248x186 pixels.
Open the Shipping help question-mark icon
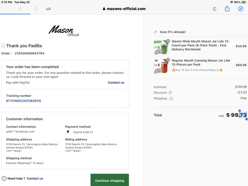click(171, 99)
